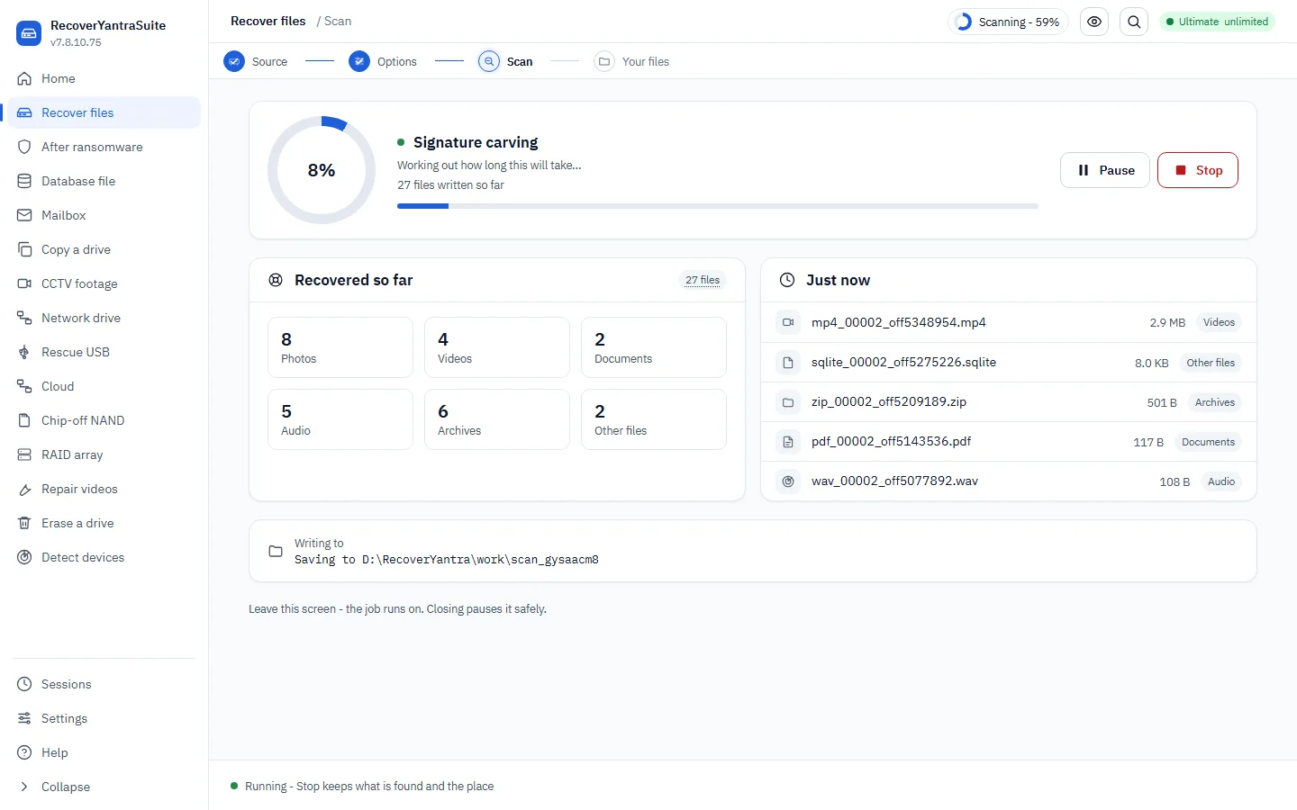Click the 8% circular progress ring
Image resolution: width=1297 pixels, height=810 pixels.
(x=322, y=170)
